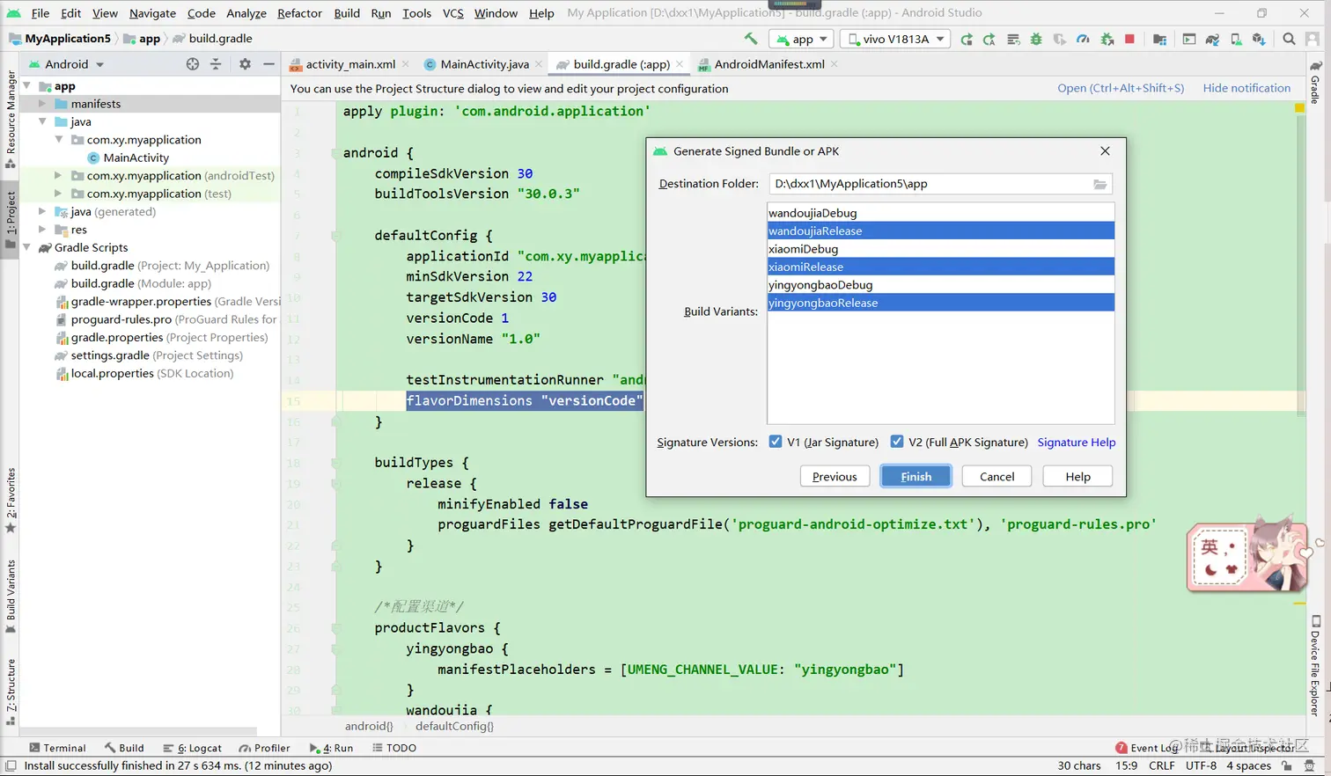The width and height of the screenshot is (1331, 776).
Task: Click the Destination Folder path field
Action: tap(929, 184)
